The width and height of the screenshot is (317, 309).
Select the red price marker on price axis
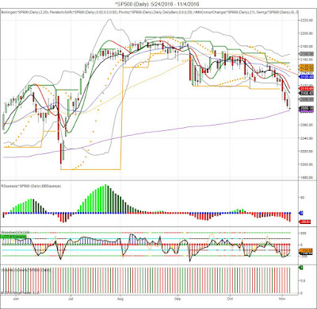coord(306,89)
